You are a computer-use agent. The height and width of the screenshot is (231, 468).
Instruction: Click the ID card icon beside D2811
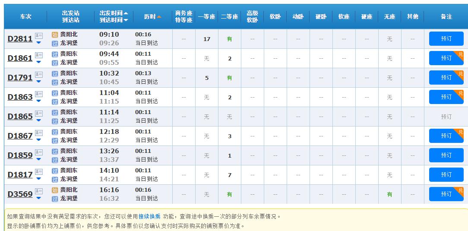point(39,36)
